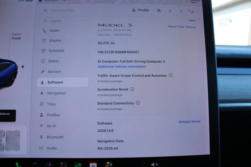Open the Display settings menu
The height and width of the screenshot is (167, 251).
pyautogui.click(x=52, y=40)
